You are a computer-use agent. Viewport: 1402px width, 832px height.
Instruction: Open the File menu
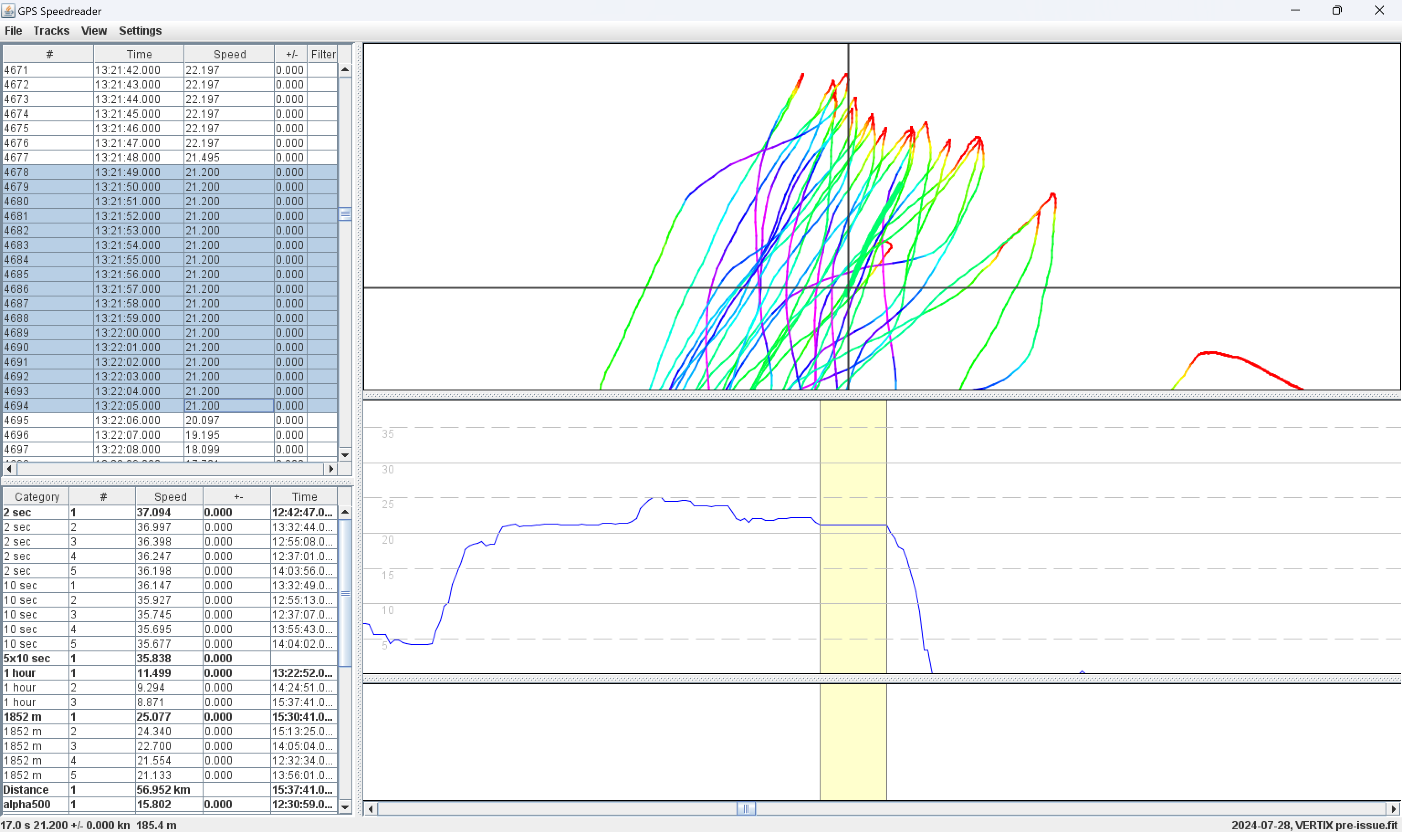(13, 31)
